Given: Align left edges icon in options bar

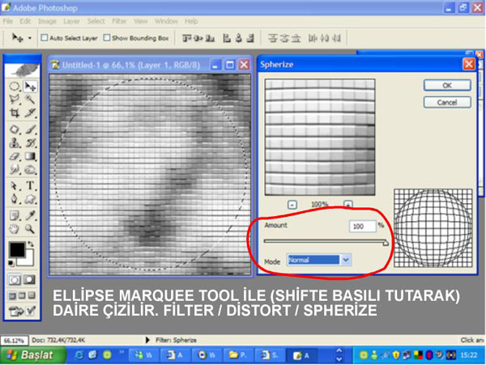Looking at the screenshot, I should 227,38.
